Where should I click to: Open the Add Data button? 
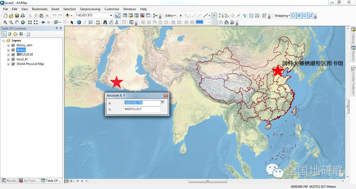(67, 16)
